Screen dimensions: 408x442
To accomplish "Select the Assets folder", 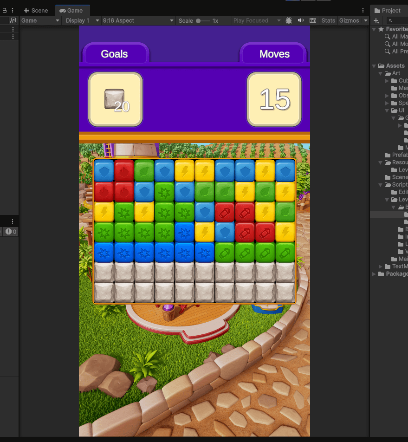I will (392, 65).
